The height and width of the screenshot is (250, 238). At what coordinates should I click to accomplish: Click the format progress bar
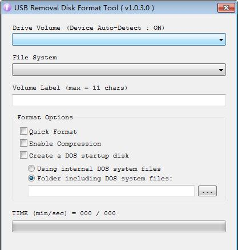pos(119,226)
